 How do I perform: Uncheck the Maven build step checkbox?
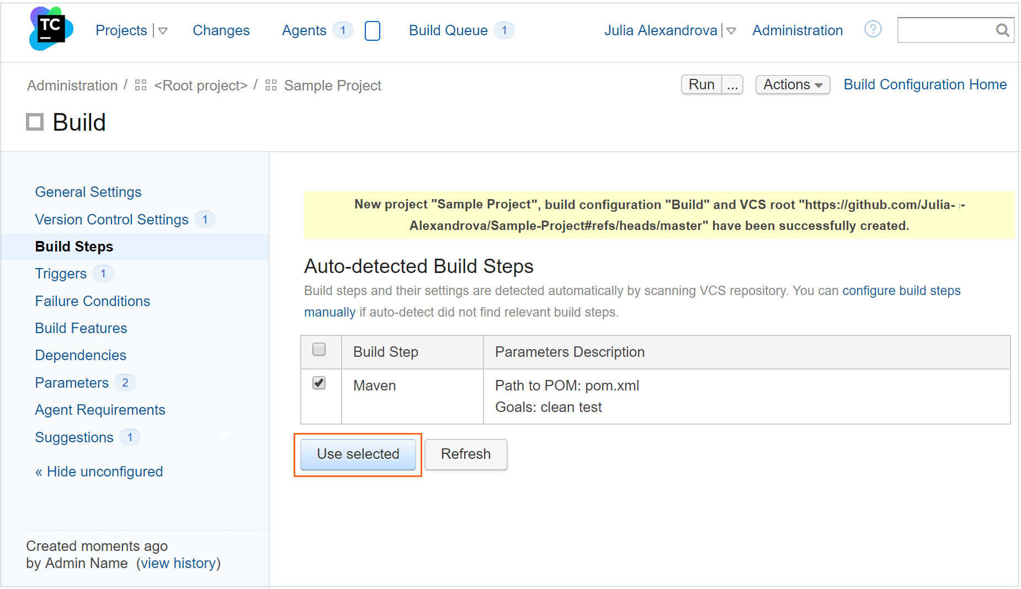click(x=318, y=383)
